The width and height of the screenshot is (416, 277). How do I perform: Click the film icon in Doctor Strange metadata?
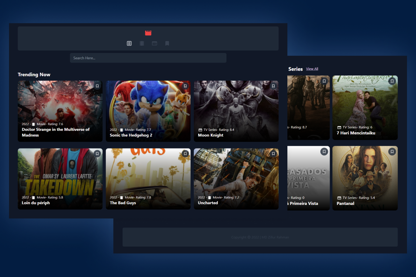(x=34, y=124)
